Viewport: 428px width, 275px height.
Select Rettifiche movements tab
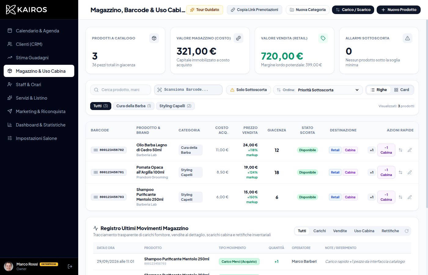(390, 231)
